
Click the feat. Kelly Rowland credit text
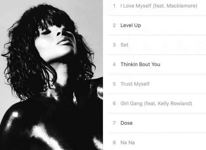pyautogui.click(x=168, y=103)
